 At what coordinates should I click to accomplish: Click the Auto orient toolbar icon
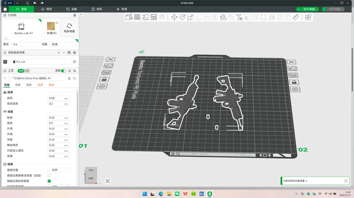tap(145, 17)
